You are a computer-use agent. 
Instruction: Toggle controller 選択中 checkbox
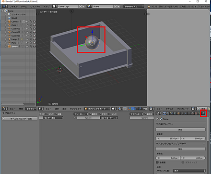tap(90, 114)
